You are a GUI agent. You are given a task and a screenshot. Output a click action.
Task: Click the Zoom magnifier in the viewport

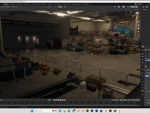click(138, 22)
